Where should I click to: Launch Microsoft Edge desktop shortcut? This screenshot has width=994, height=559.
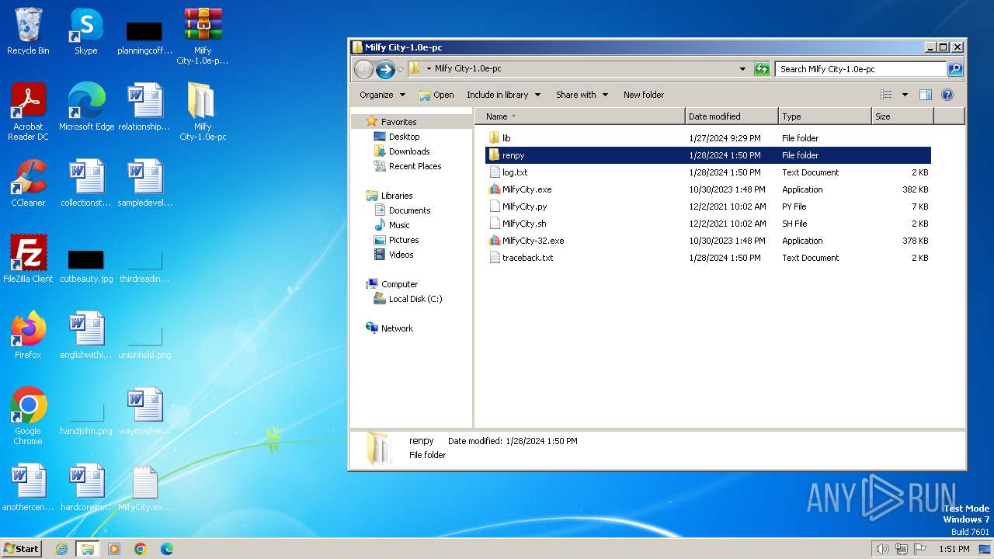coord(86,108)
